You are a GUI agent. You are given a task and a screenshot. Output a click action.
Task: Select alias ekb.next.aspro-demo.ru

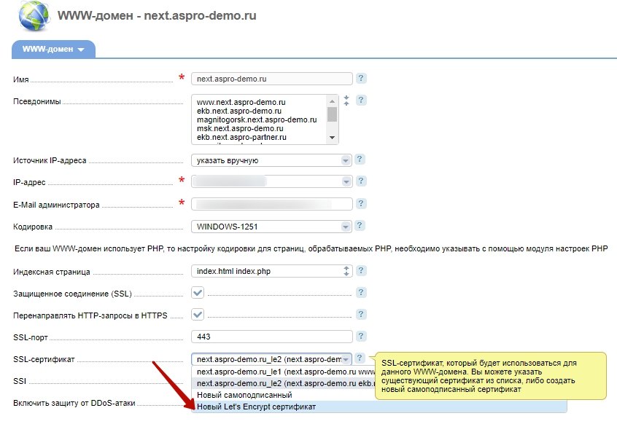(x=239, y=111)
